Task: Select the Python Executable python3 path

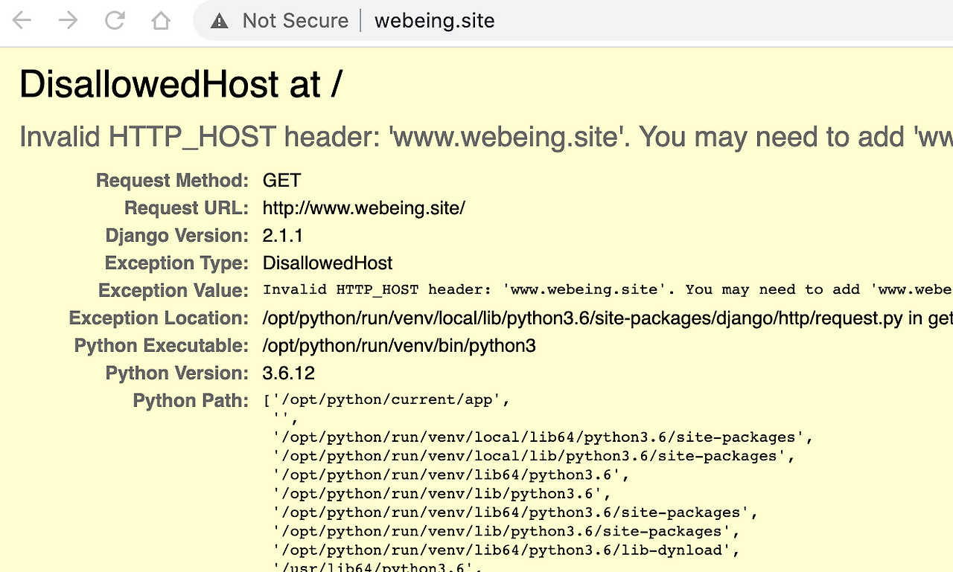Action: tap(400, 345)
